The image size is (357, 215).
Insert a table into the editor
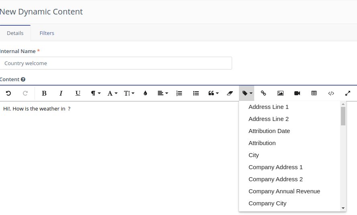(x=314, y=93)
